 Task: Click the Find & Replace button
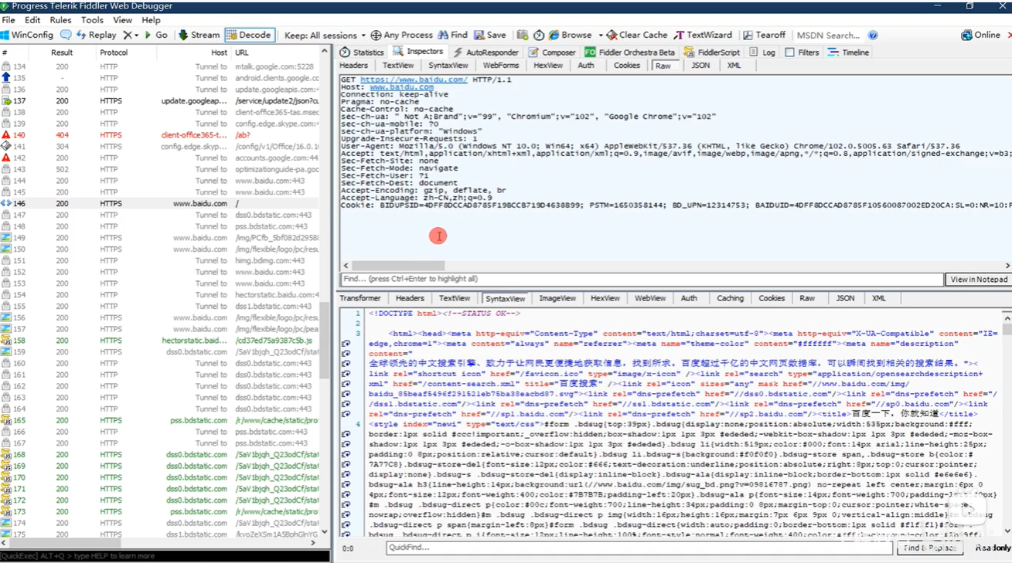[x=931, y=548]
